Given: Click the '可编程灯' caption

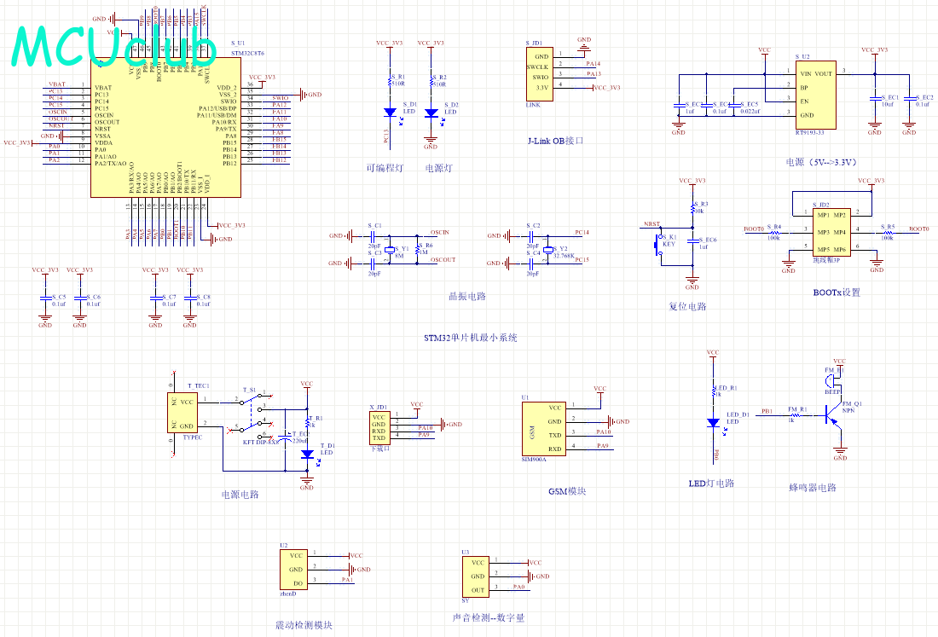Looking at the screenshot, I should coord(385,169).
